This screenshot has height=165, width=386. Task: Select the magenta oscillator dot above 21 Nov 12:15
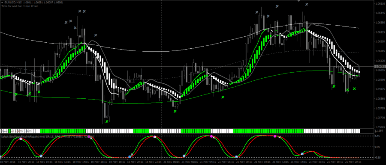click(x=275, y=136)
